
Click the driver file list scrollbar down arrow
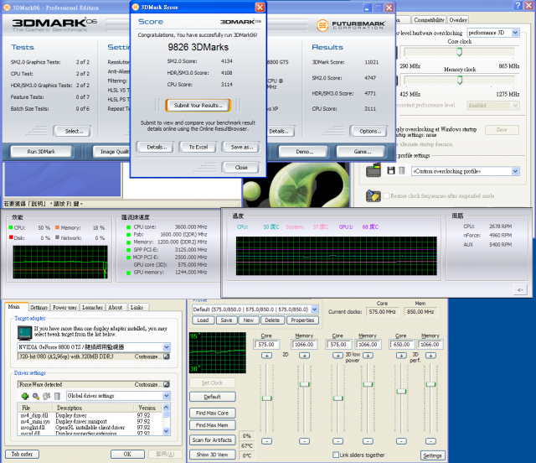[x=166, y=431]
